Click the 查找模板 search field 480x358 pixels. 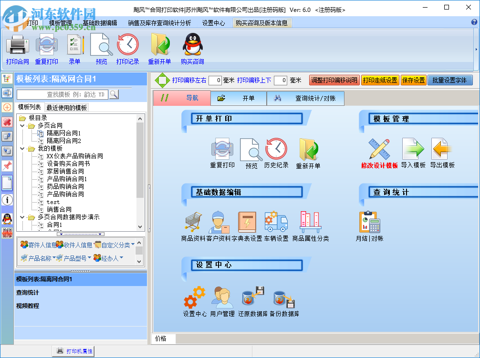(x=63, y=94)
